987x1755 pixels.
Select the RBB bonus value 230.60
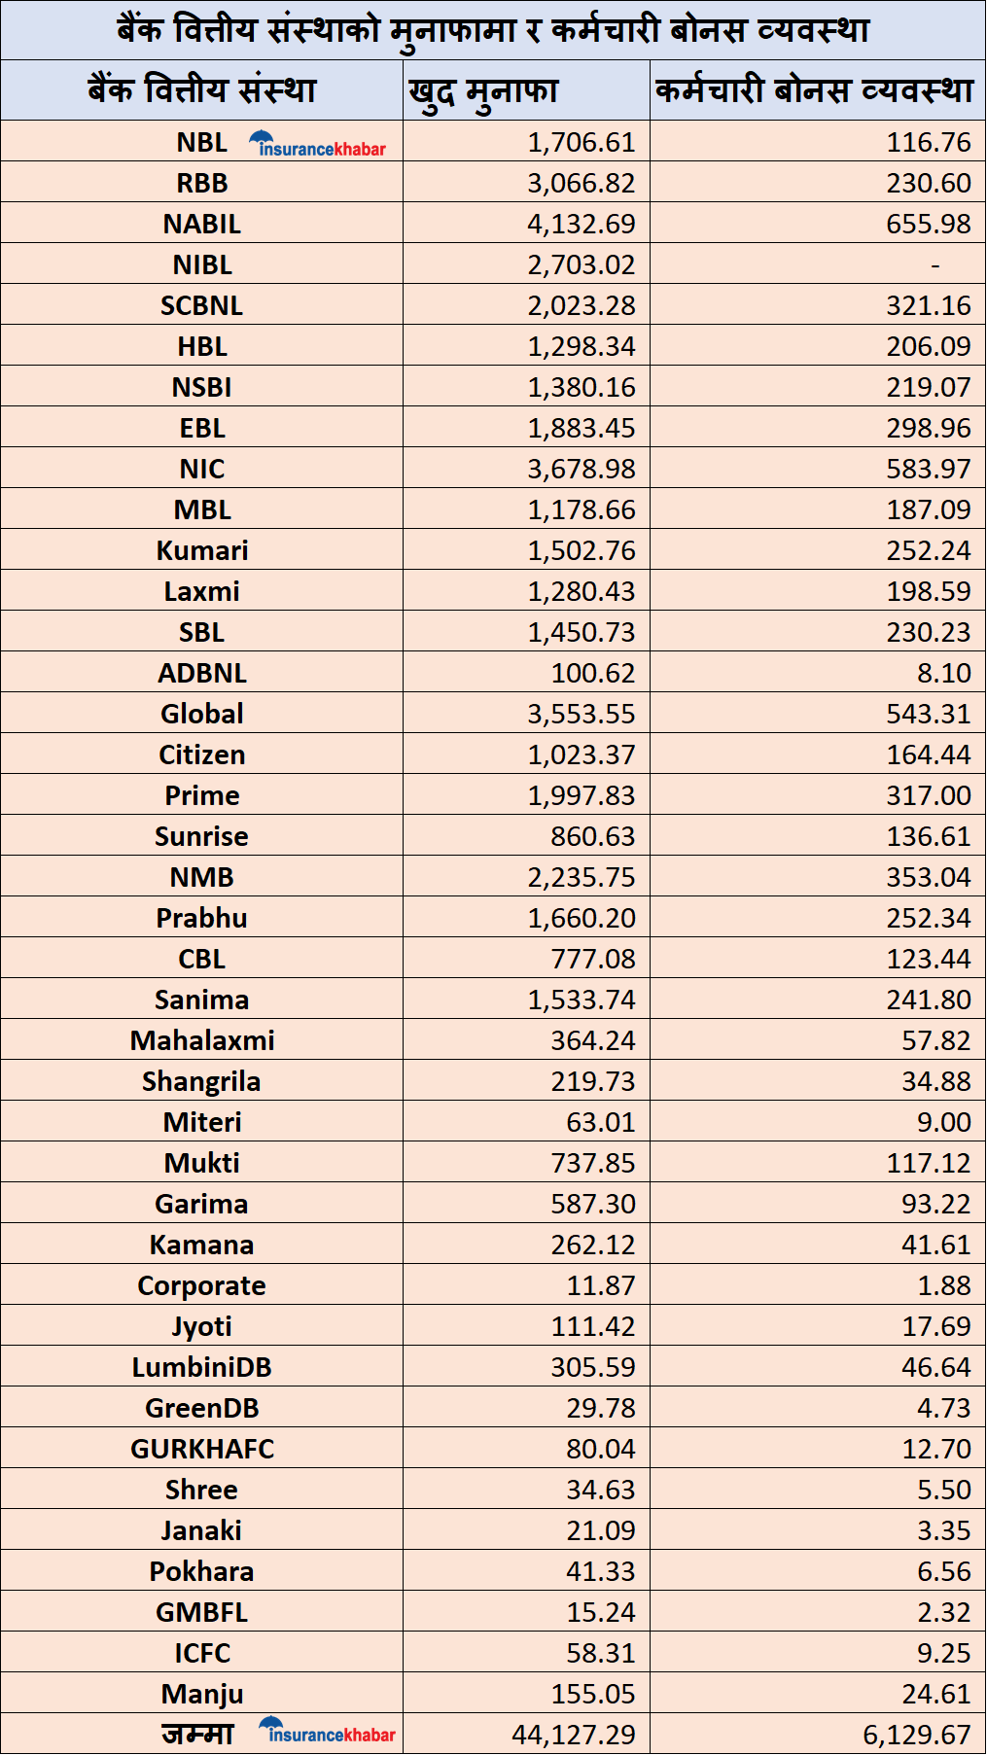928,183
